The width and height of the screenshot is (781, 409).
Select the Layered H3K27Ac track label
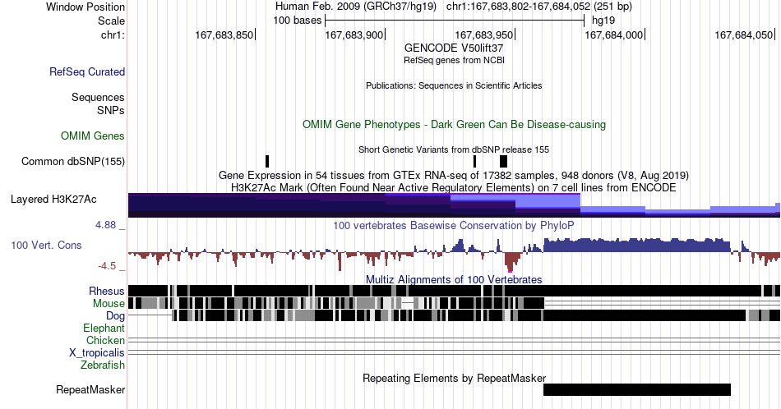click(x=53, y=199)
